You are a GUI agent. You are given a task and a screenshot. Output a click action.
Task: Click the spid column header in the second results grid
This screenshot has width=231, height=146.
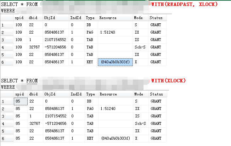[19, 94]
